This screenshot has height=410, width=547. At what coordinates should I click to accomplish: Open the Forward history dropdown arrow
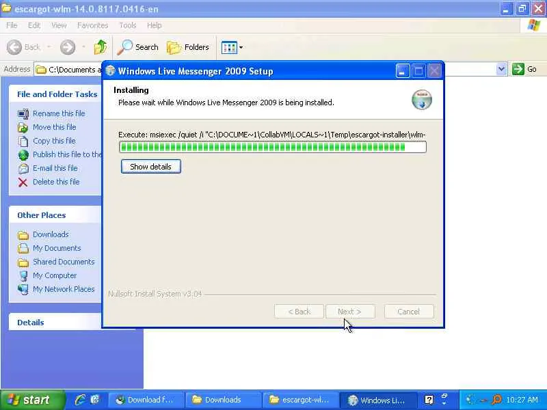tap(83, 47)
